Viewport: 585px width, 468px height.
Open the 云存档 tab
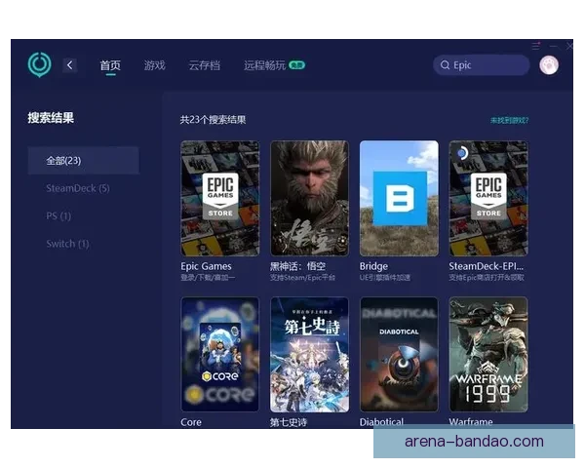204,65
